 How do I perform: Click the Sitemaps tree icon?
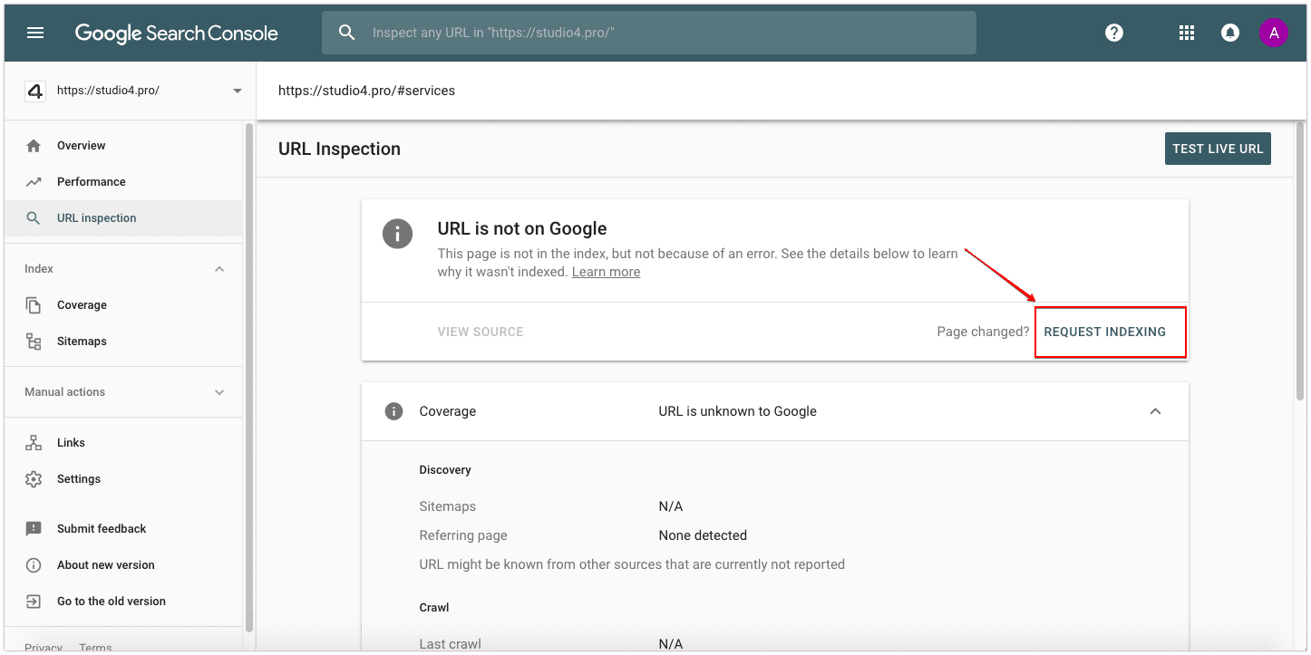click(x=34, y=342)
